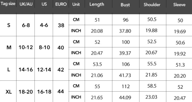192x102 pixels.
Task: Select the Shoulder column header
Action: 152,5
